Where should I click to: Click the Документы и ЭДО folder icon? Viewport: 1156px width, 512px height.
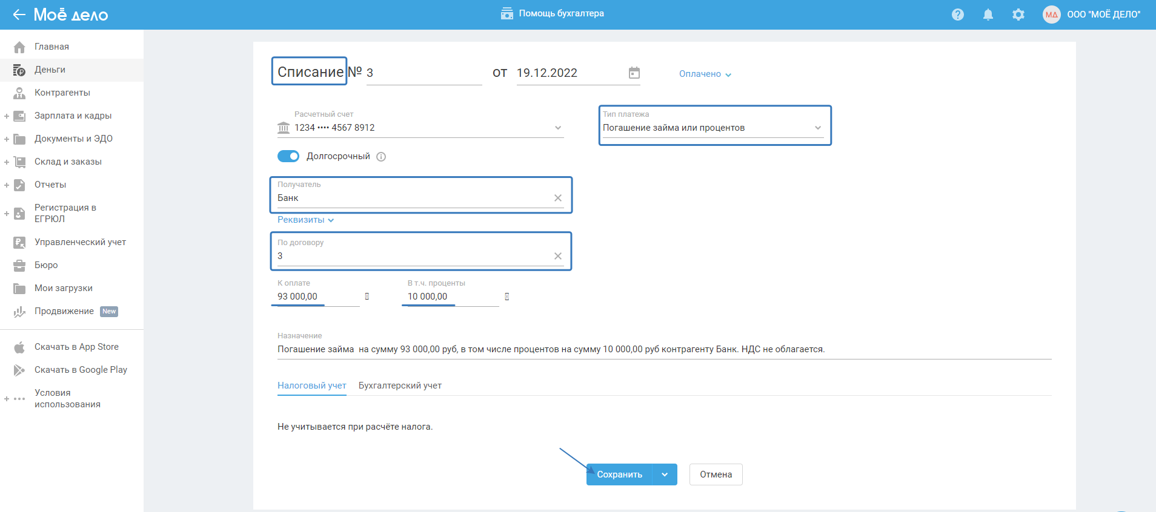tap(19, 139)
